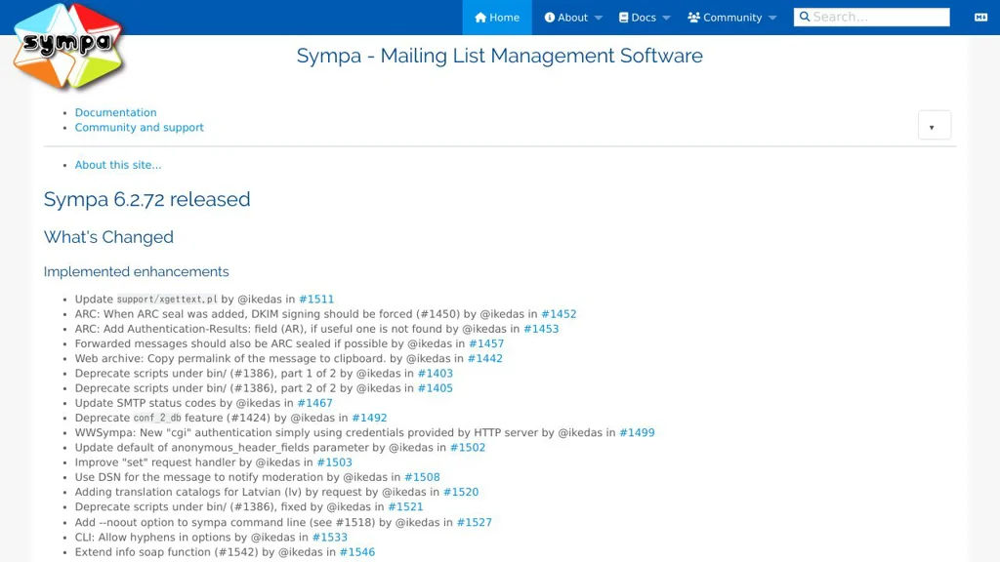This screenshot has width=1000, height=562.
Task: Open pull request #1452
Action: [x=559, y=314]
